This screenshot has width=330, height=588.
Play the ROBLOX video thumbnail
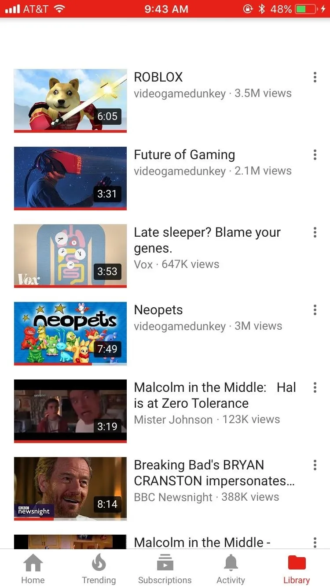70,100
